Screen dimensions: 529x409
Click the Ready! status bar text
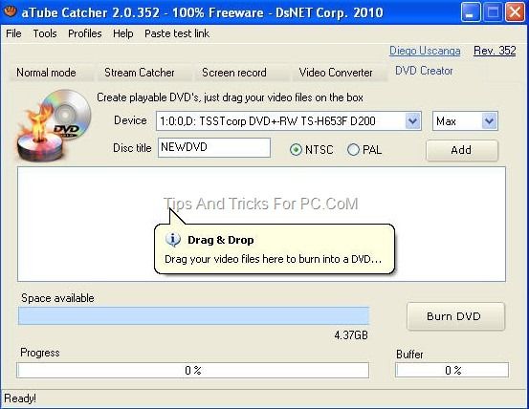(20, 398)
